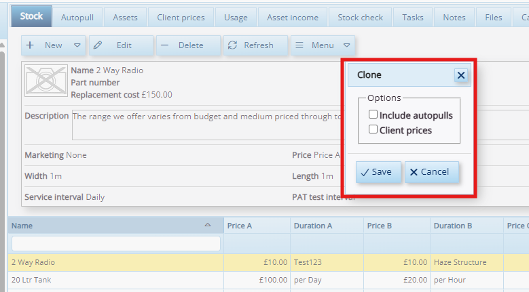Viewport: 529px width, 292px height.
Task: Click the Name filter input field
Action: [x=116, y=243]
